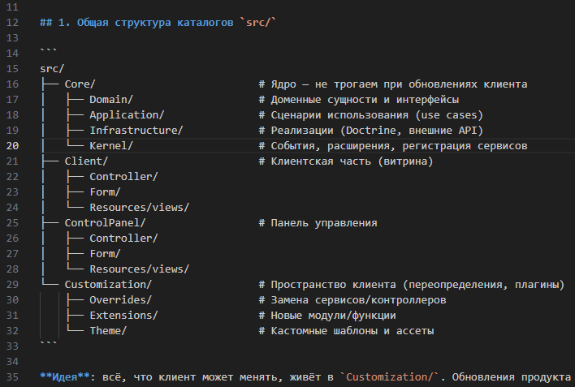Click line number 20 in the gutter
Image resolution: width=575 pixels, height=387 pixels.
pyautogui.click(x=12, y=146)
